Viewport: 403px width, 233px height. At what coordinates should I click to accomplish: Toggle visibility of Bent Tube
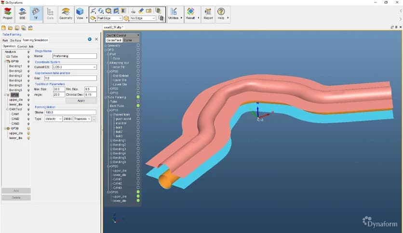click(x=138, y=105)
